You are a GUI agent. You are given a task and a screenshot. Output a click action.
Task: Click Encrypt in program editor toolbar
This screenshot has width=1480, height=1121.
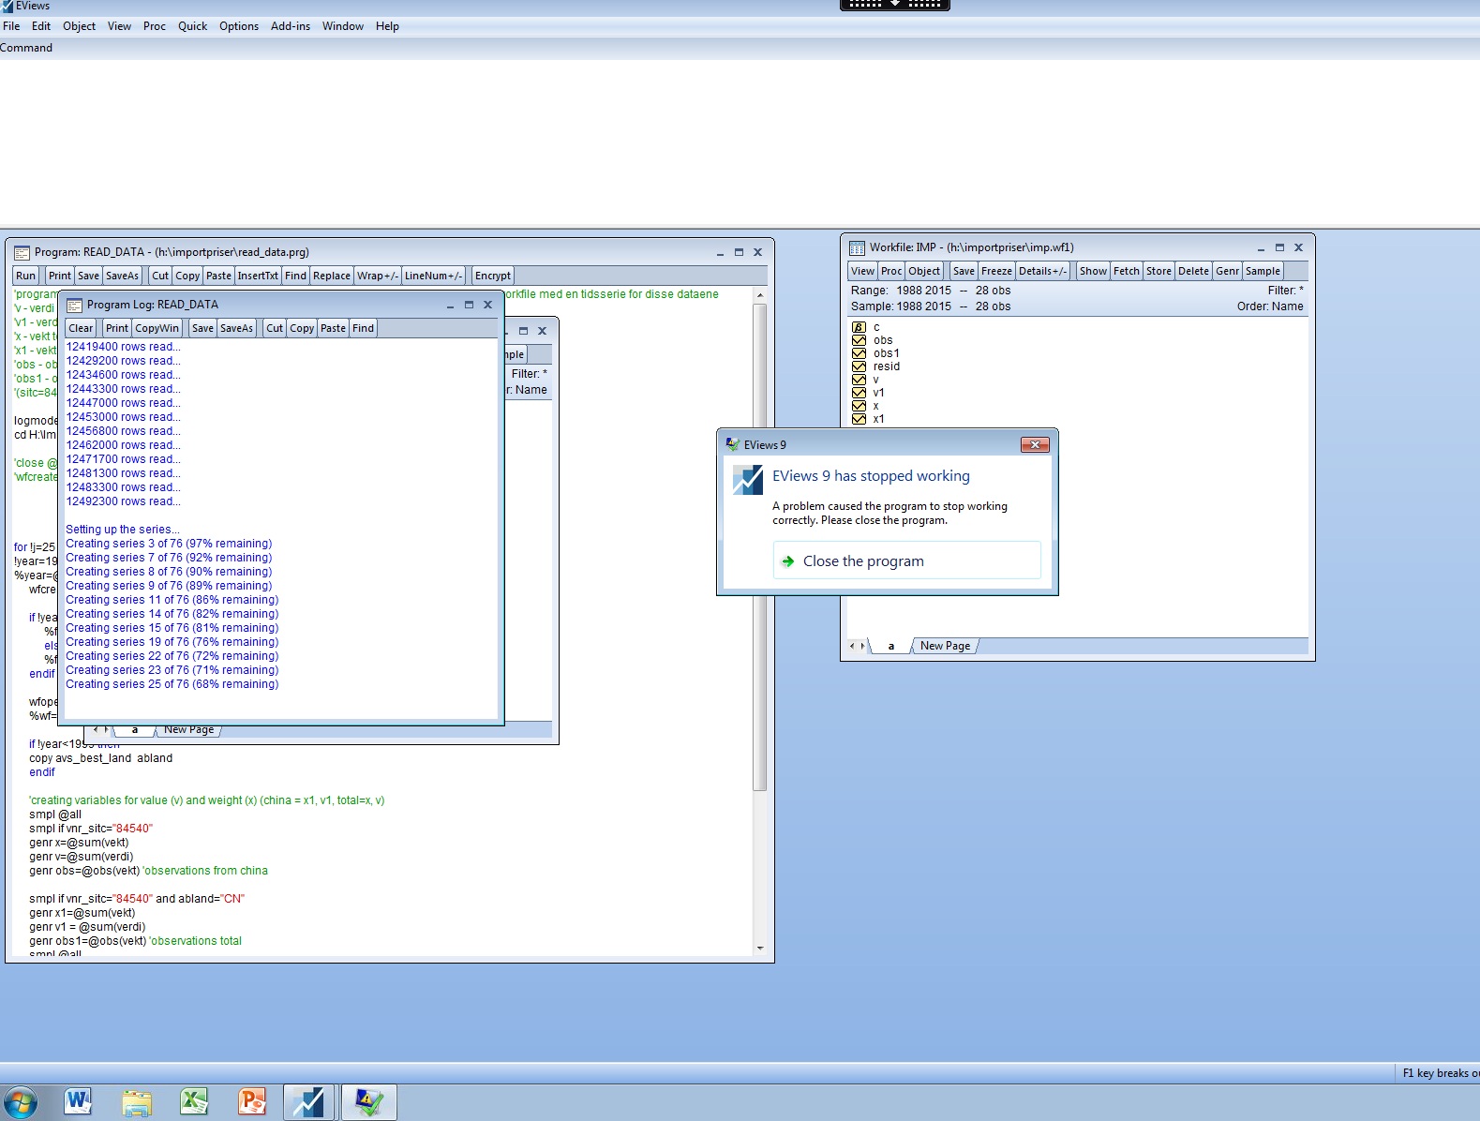pos(493,276)
